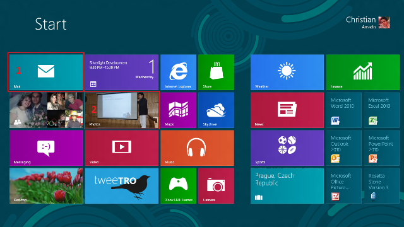This screenshot has height=227, width=404.
Task: Open the SkyDrive tile
Action: click(216, 110)
